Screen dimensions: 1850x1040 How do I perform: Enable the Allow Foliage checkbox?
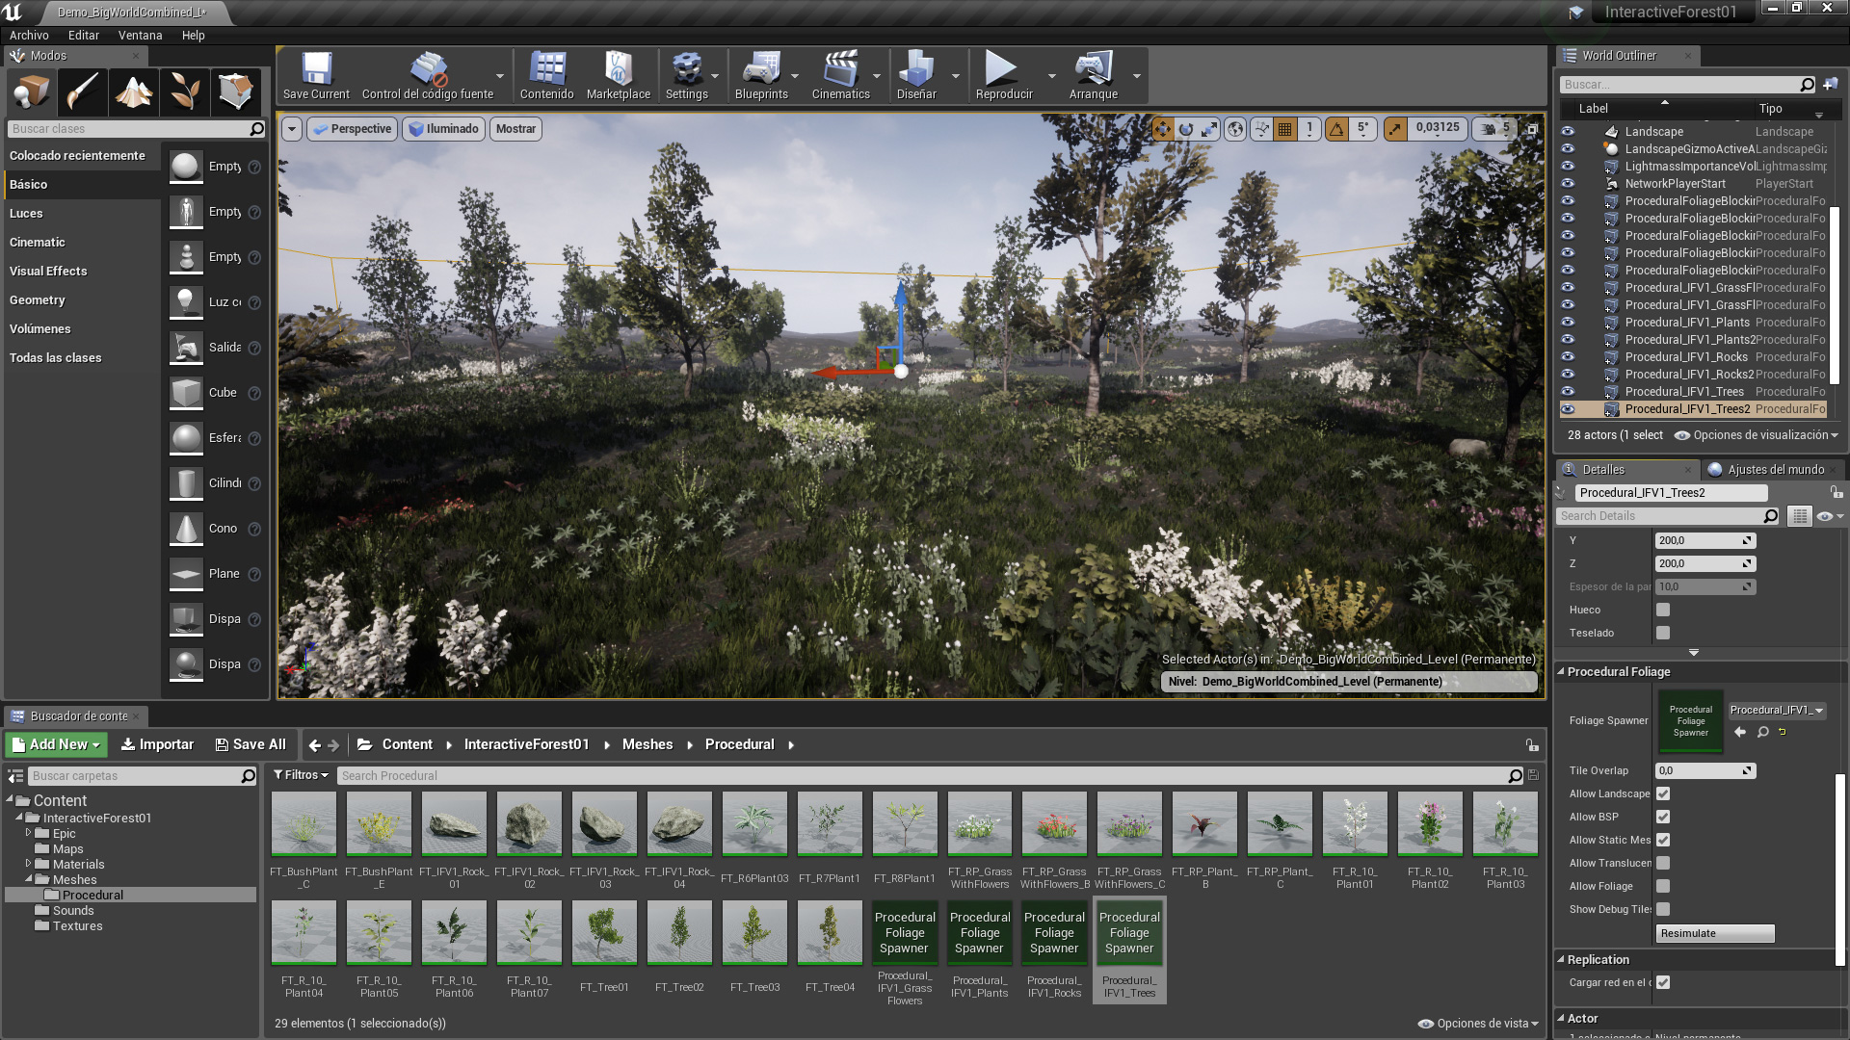coord(1663,887)
